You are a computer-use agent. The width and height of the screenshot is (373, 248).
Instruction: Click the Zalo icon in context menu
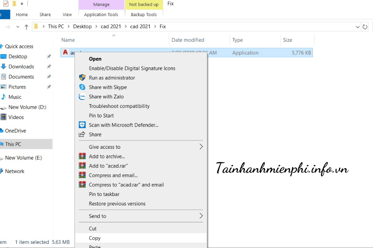82,97
